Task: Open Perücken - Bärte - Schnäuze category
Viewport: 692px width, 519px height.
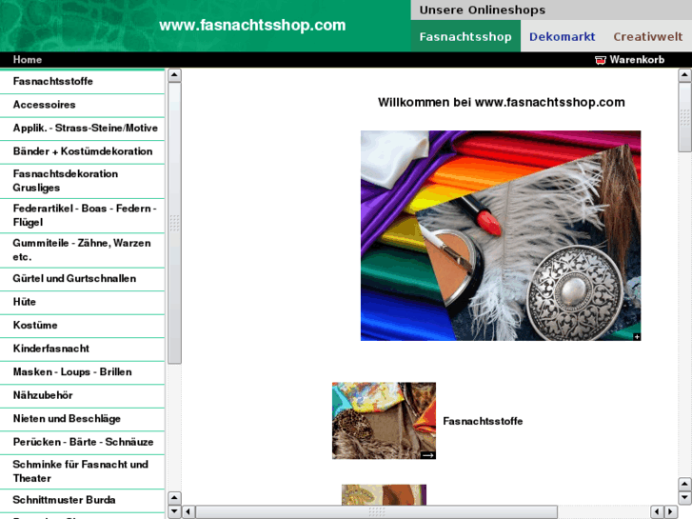Action: pyautogui.click(x=82, y=443)
